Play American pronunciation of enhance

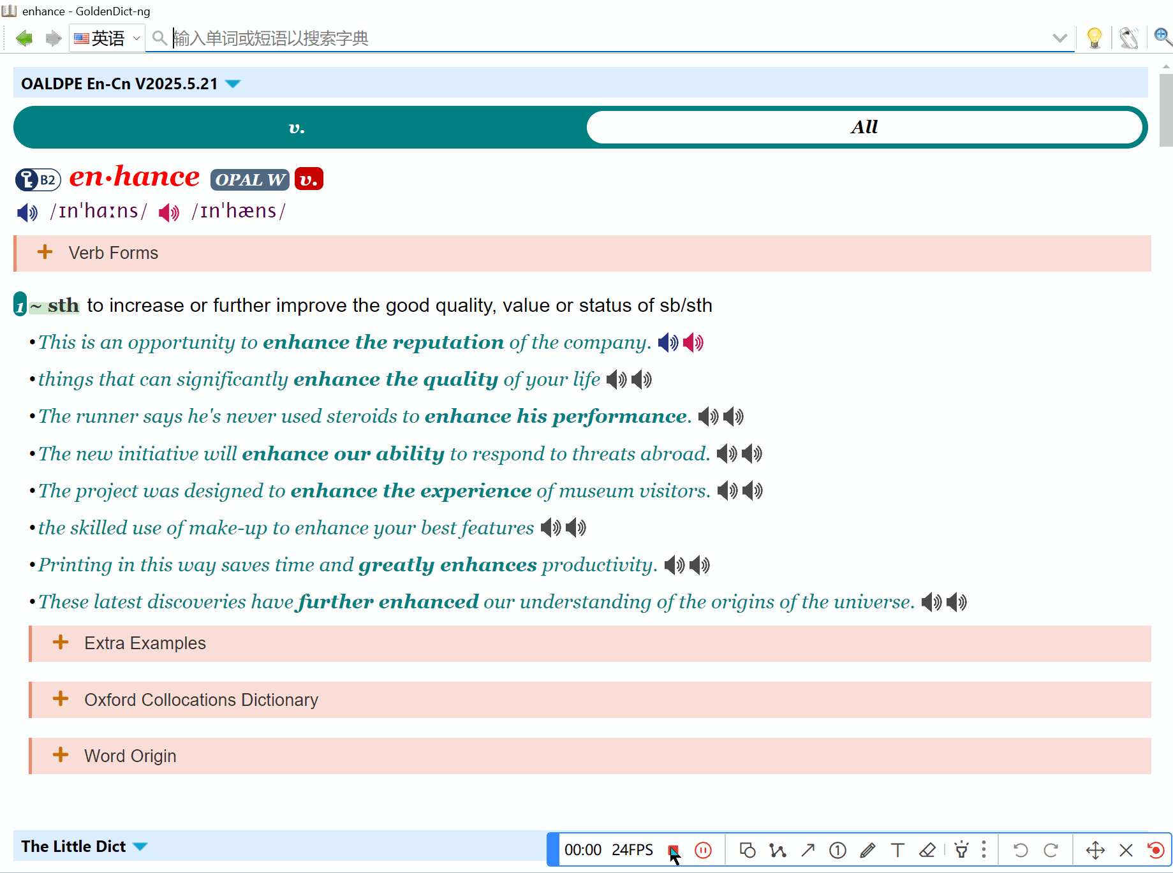[x=169, y=212]
